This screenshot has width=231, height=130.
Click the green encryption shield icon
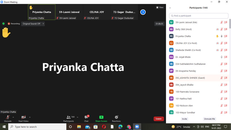[3, 24]
